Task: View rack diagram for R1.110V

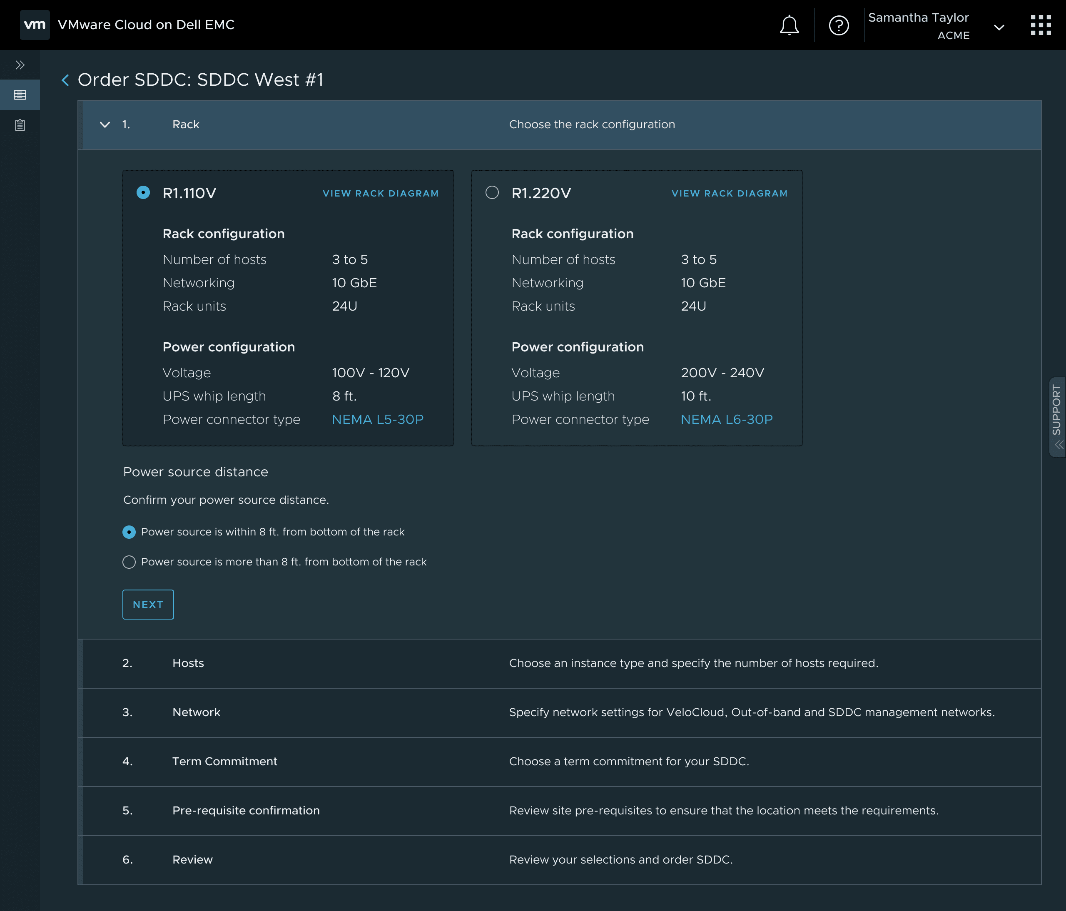Action: pyautogui.click(x=380, y=194)
